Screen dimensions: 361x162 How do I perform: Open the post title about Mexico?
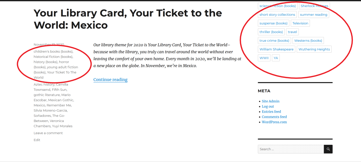tap(128, 19)
